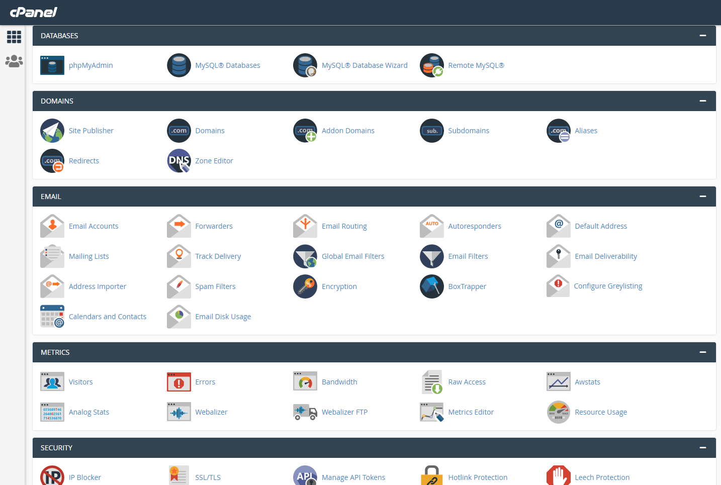The width and height of the screenshot is (721, 485).
Task: Open MySQL Database Wizard icon
Action: coord(305,65)
